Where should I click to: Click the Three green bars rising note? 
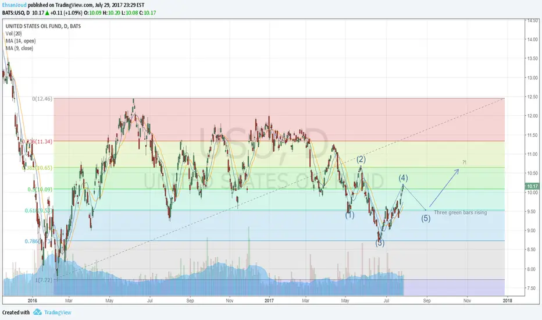click(461, 212)
